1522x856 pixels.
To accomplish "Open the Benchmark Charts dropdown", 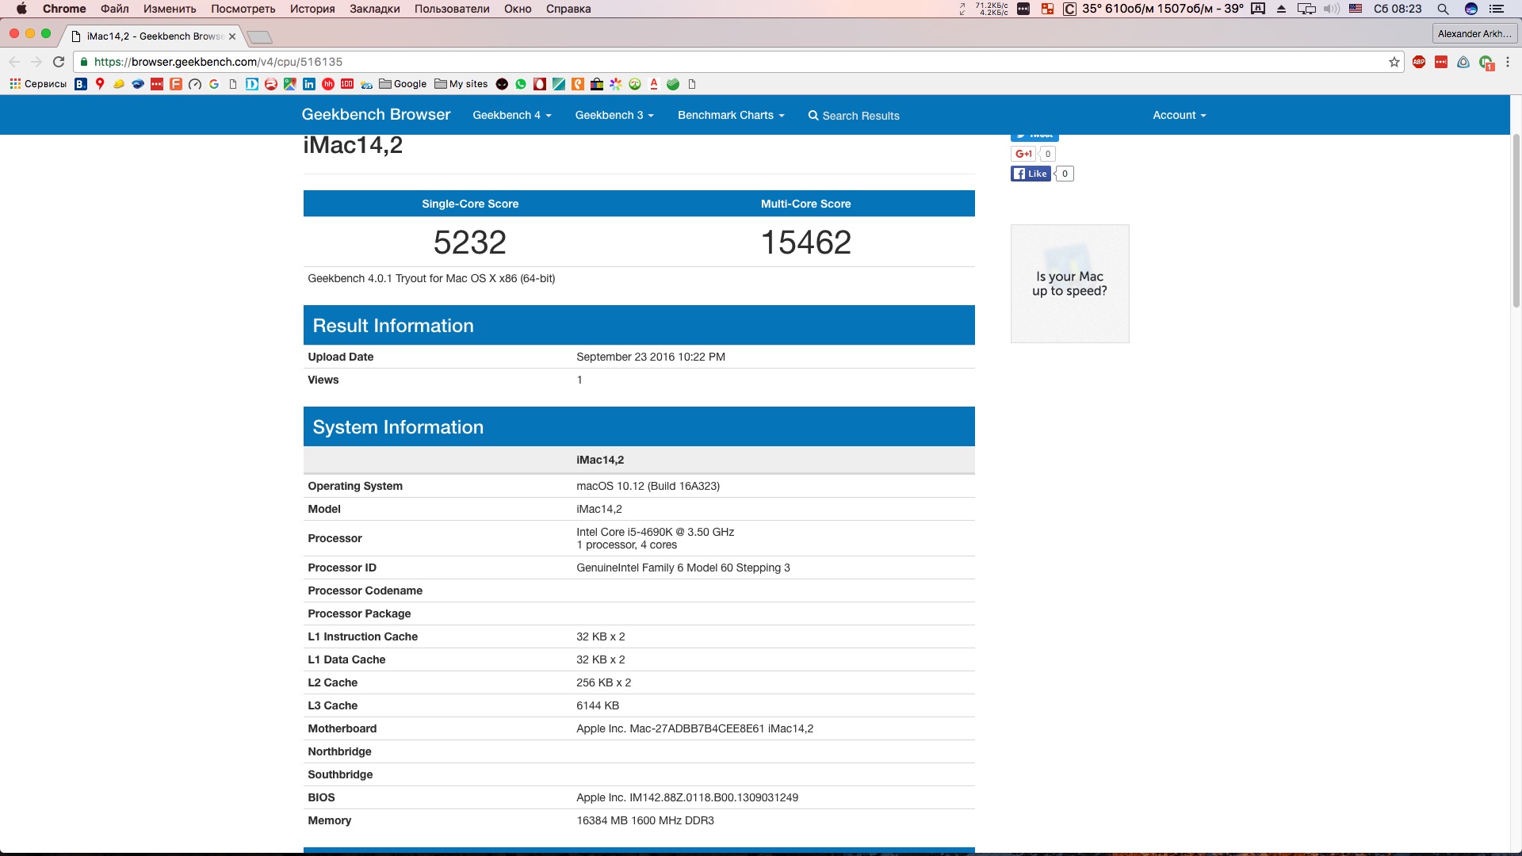I will coord(730,115).
